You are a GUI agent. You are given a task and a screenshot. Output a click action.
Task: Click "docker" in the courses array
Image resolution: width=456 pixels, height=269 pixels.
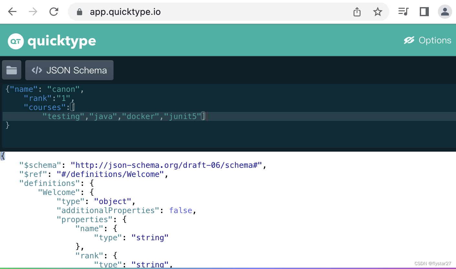[x=141, y=116]
